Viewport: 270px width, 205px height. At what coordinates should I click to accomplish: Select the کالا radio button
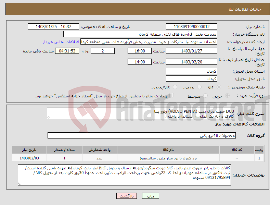coord(219,87)
